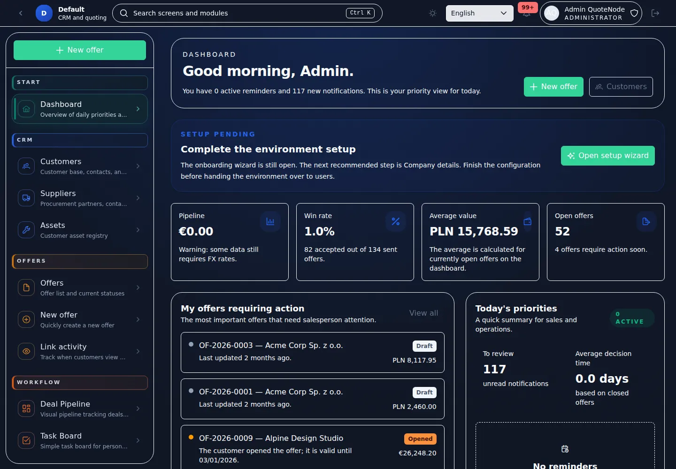Open Deal Pipeline menu entry
This screenshot has width=676, height=469.
point(80,408)
